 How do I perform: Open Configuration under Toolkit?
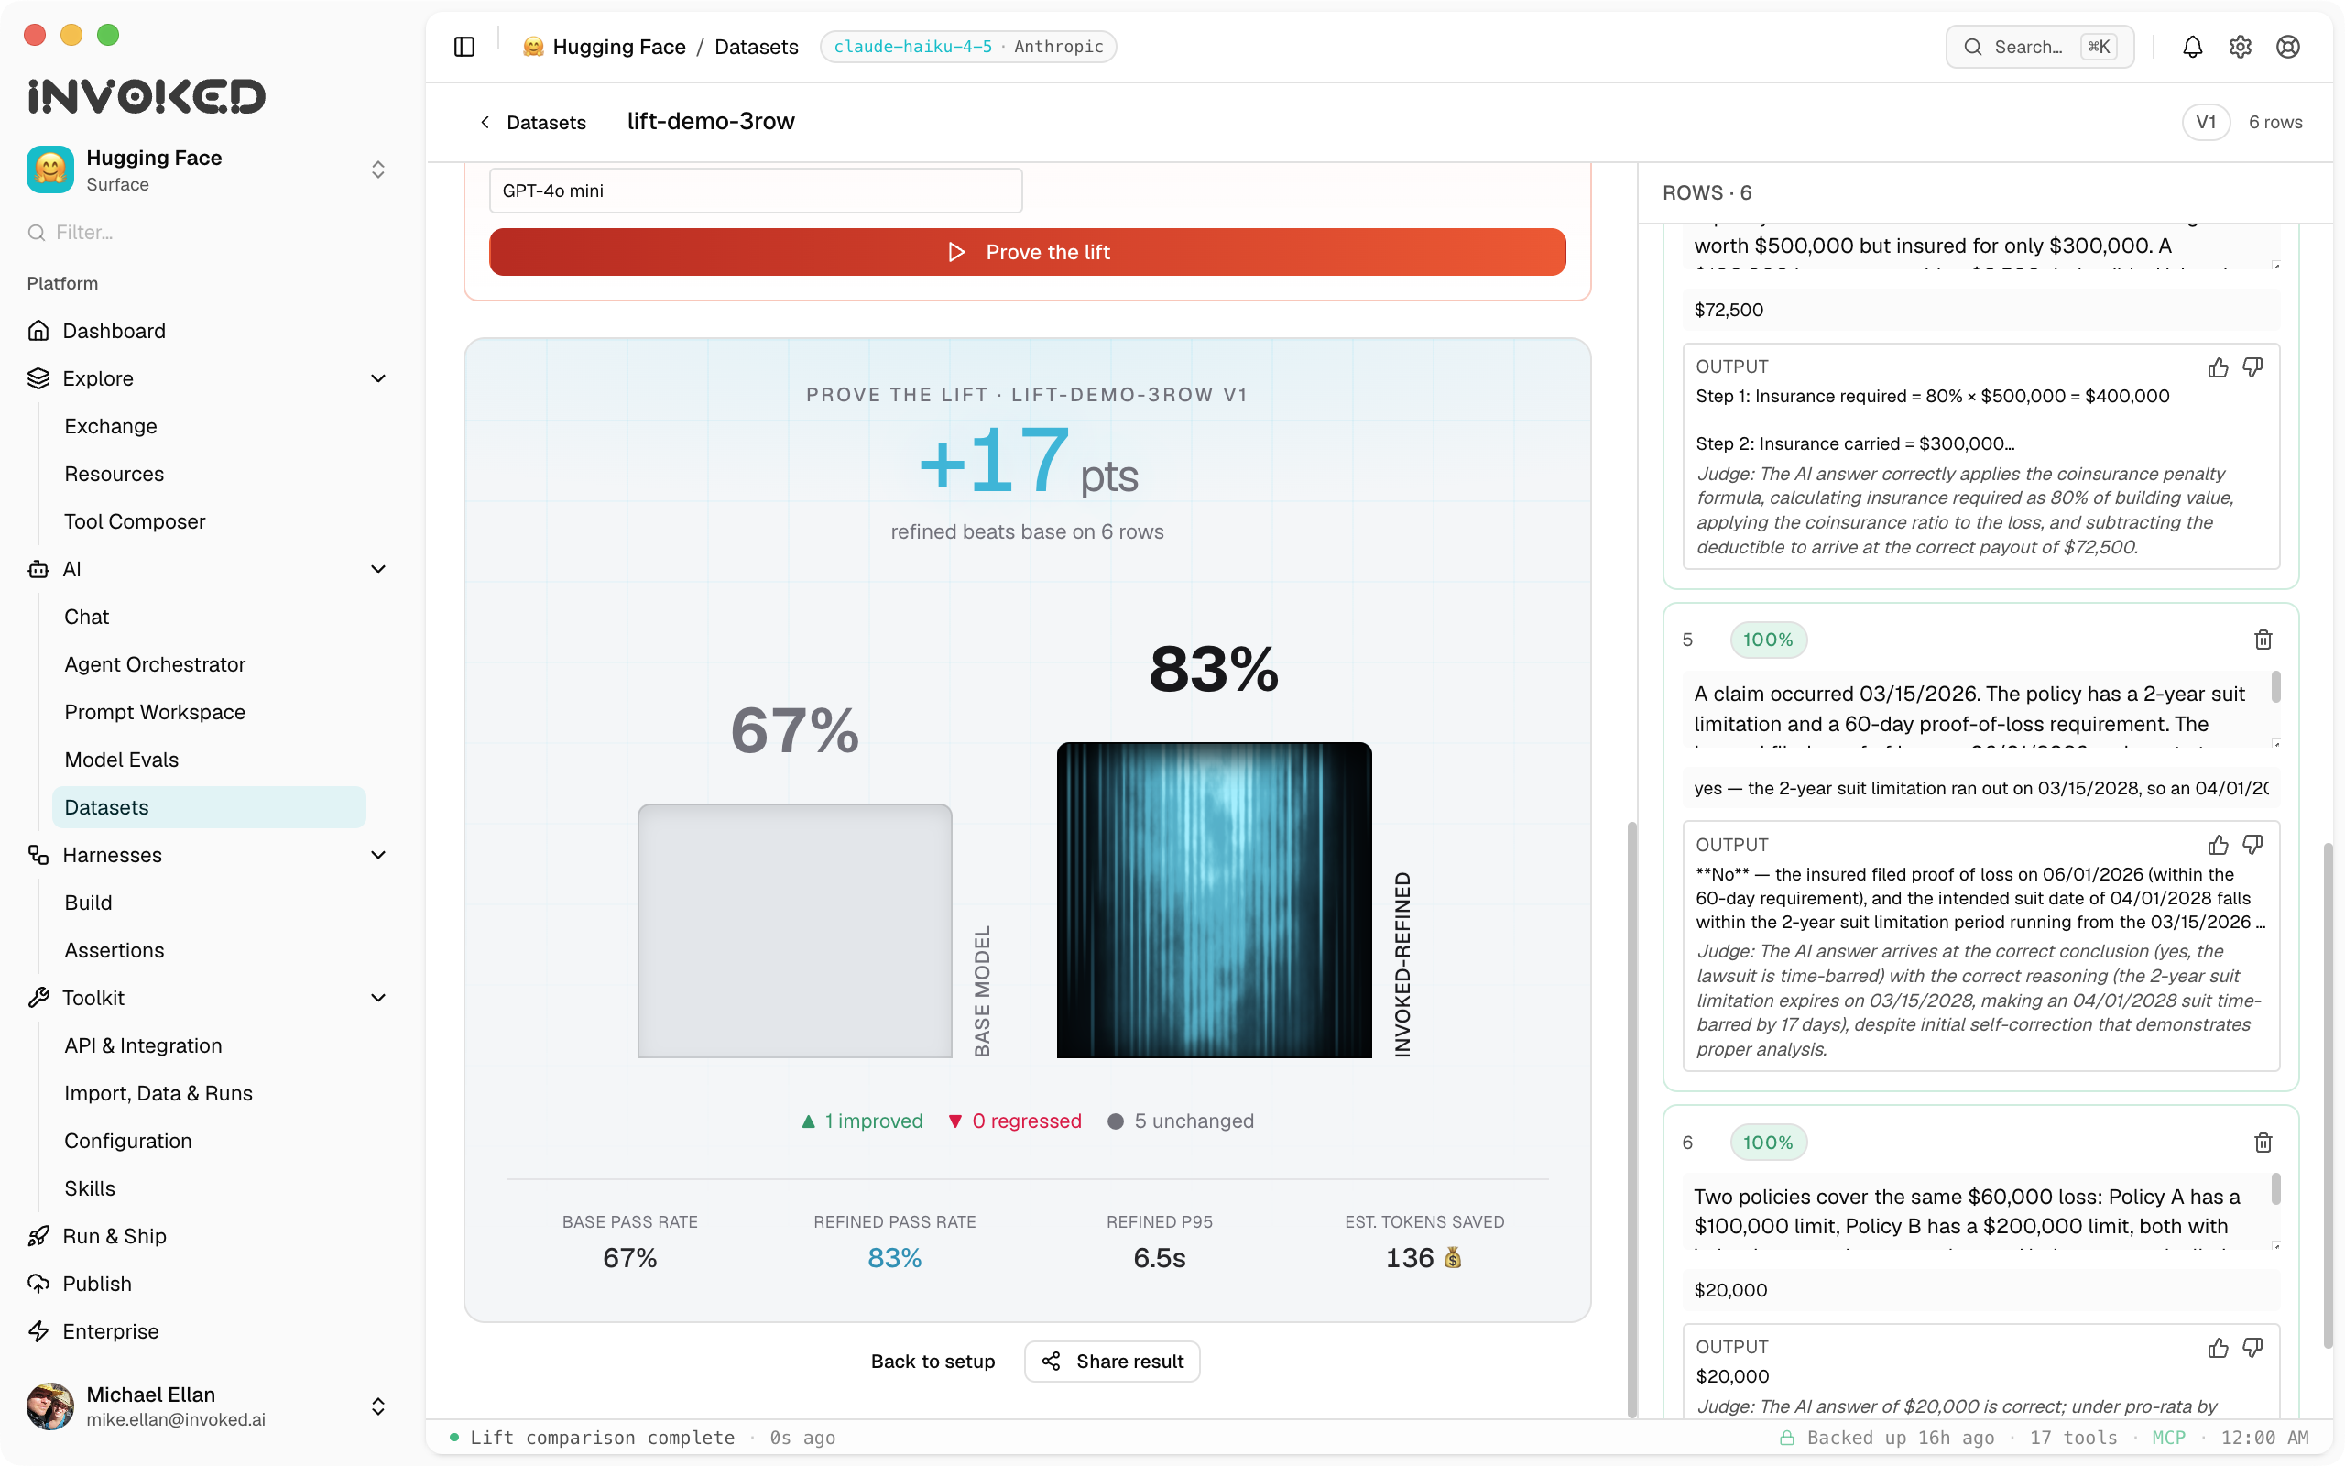coord(128,1142)
